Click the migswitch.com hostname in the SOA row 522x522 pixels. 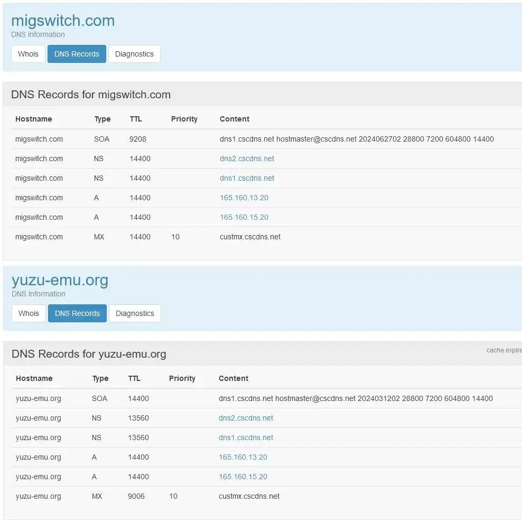tap(39, 139)
